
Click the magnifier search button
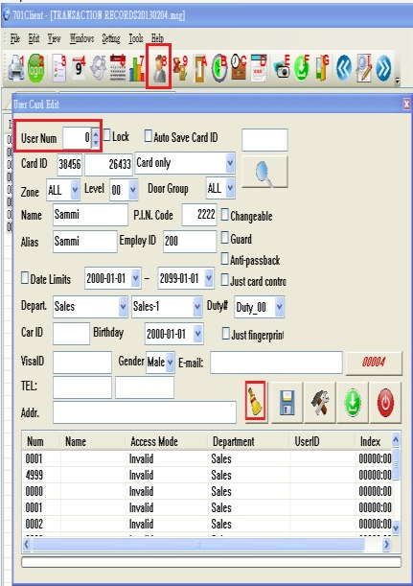[x=264, y=172]
